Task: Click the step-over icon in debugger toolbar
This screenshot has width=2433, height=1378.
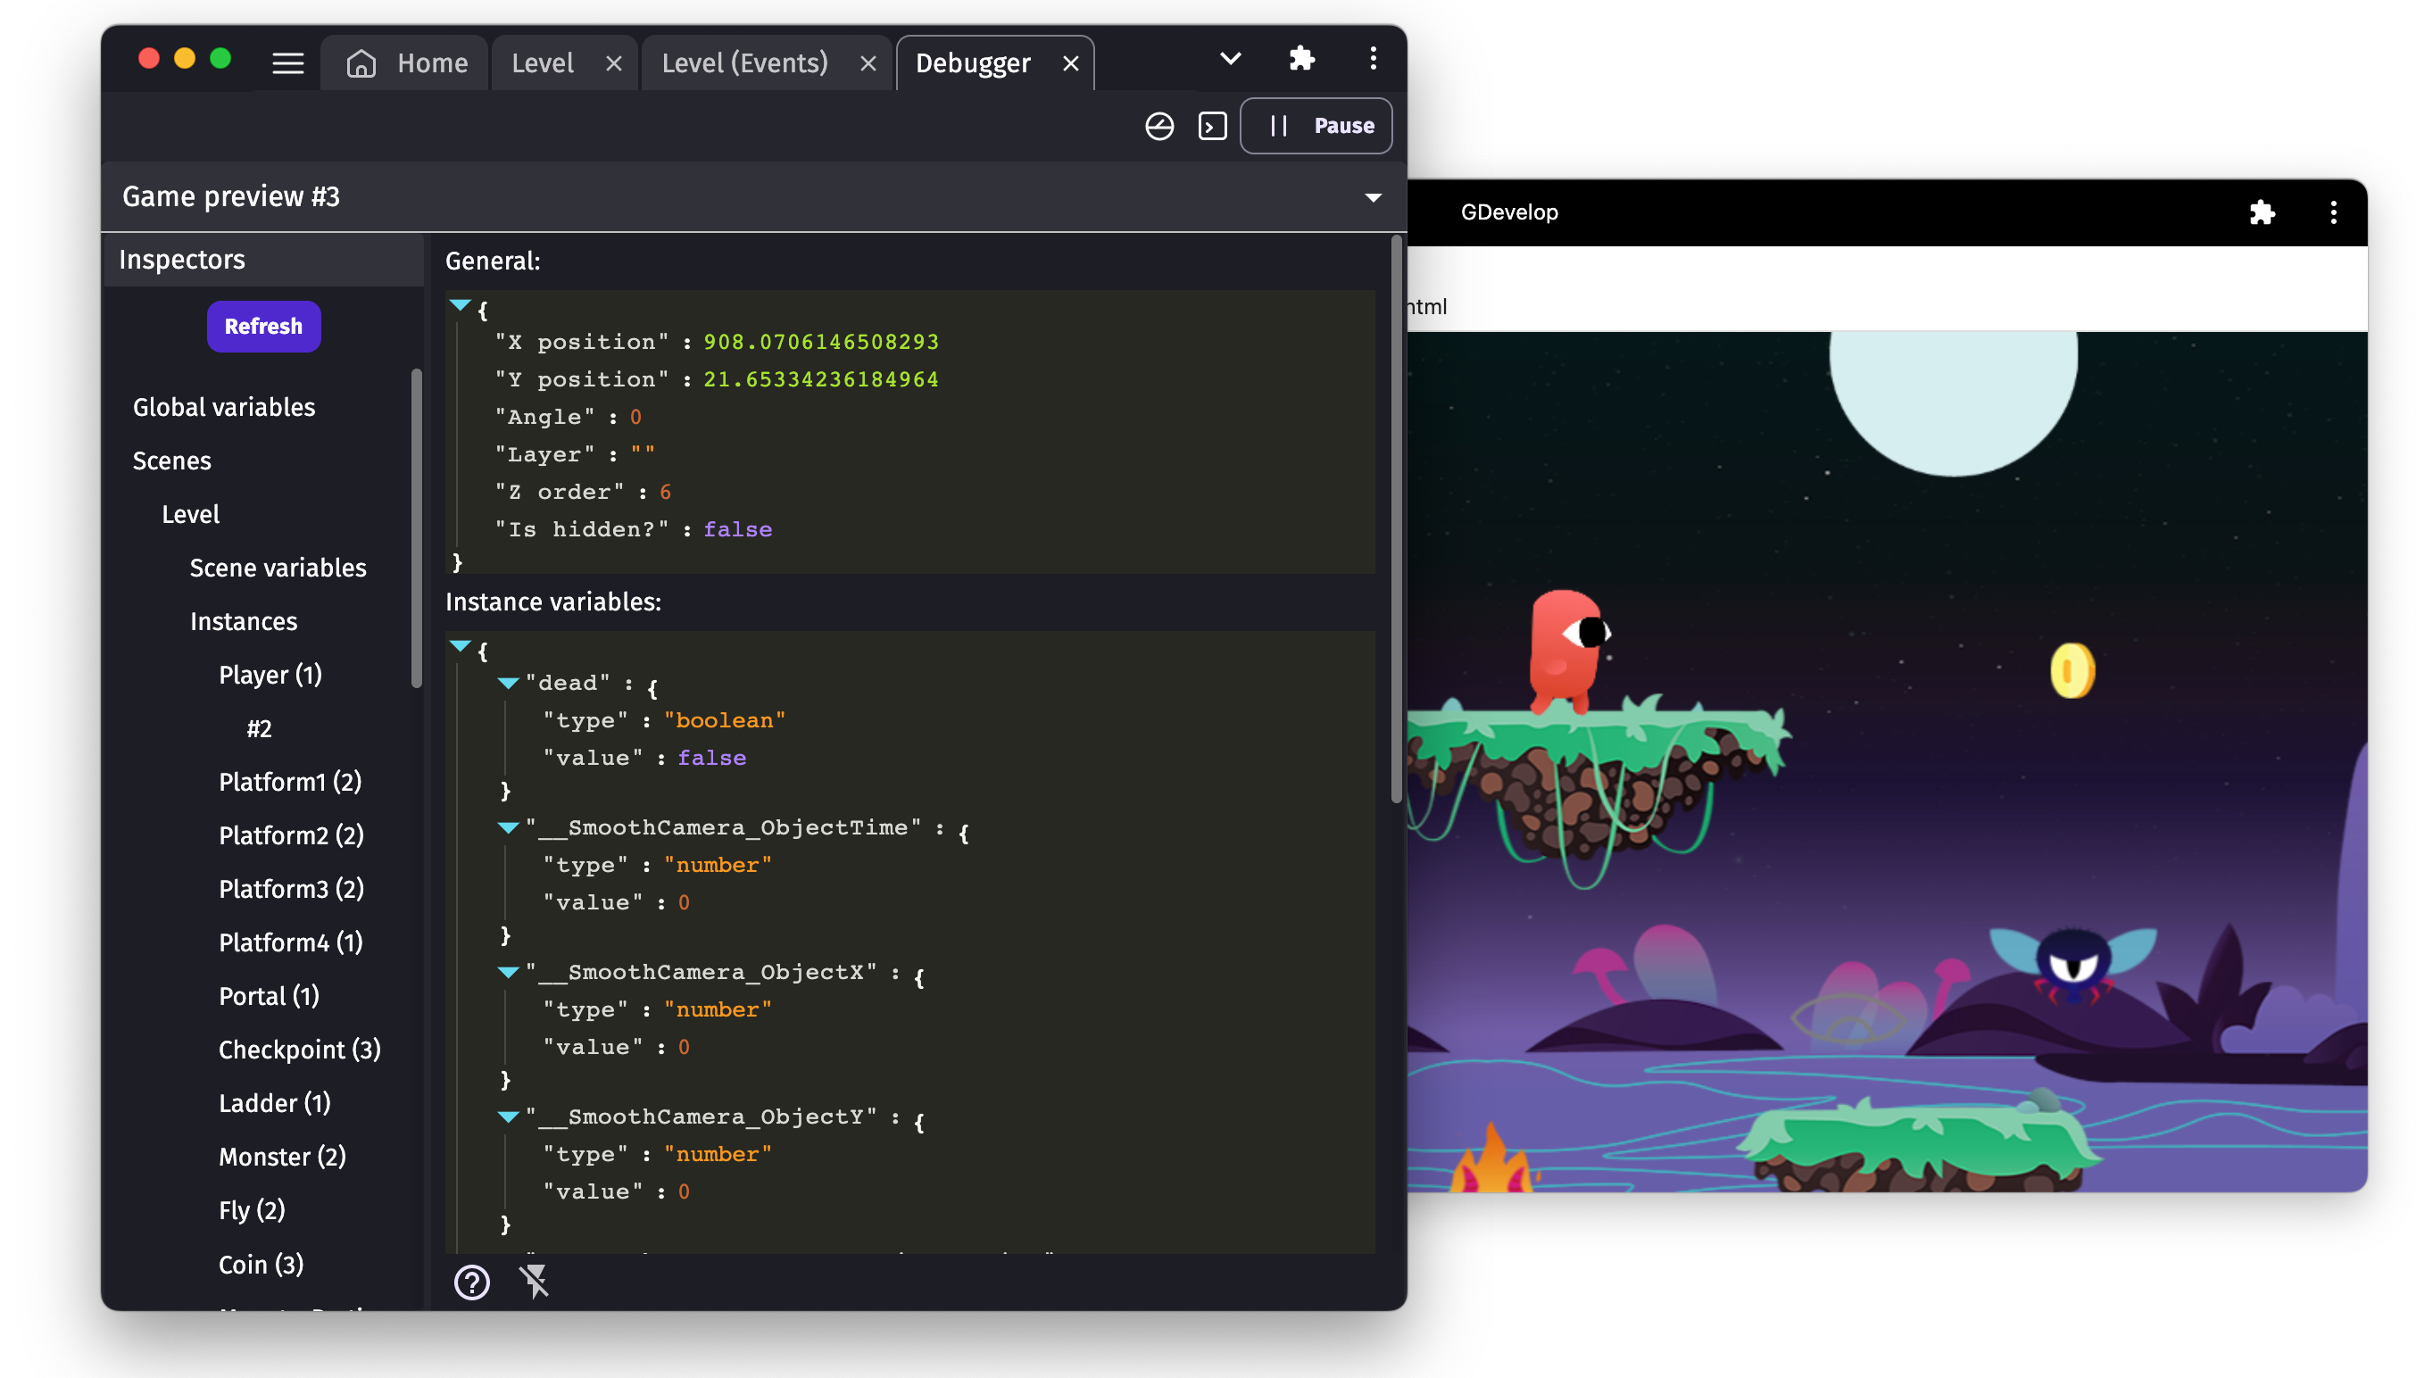Action: [x=1213, y=125]
